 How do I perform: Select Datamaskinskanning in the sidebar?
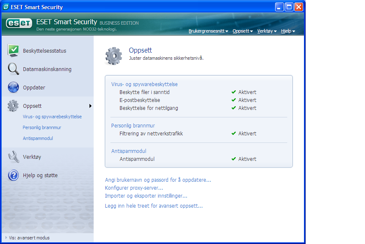[x=47, y=69]
